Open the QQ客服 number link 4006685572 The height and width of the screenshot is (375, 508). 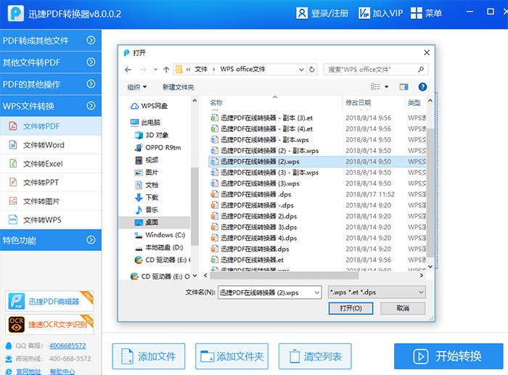coord(67,345)
